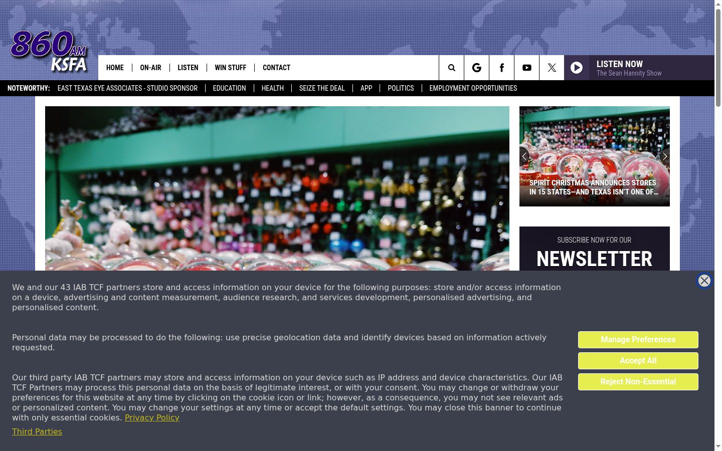This screenshot has height=451, width=722.
Task: Open the Third Parties link
Action: coord(37,431)
